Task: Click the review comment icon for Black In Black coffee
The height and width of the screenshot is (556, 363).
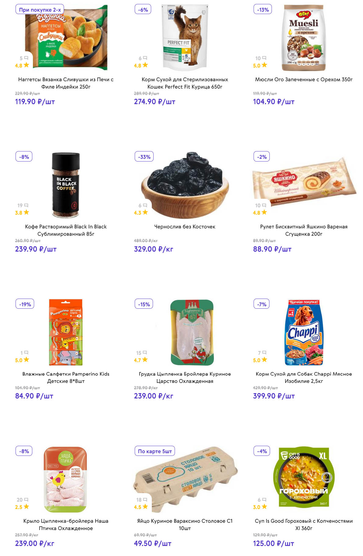Action: pos(26,205)
